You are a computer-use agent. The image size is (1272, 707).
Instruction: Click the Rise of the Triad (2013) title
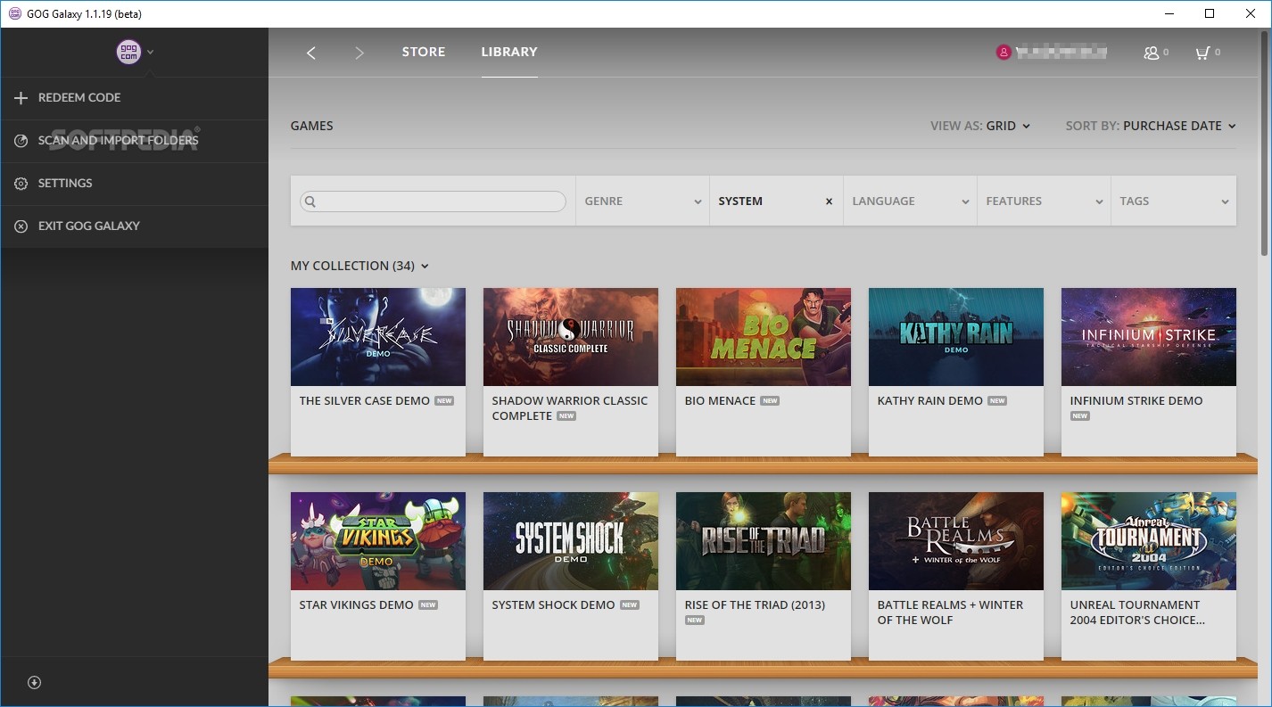coord(755,605)
